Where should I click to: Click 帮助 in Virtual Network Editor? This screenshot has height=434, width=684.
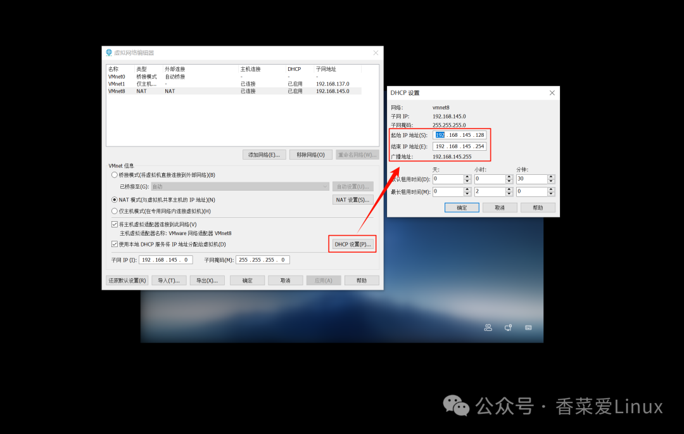[362, 281]
